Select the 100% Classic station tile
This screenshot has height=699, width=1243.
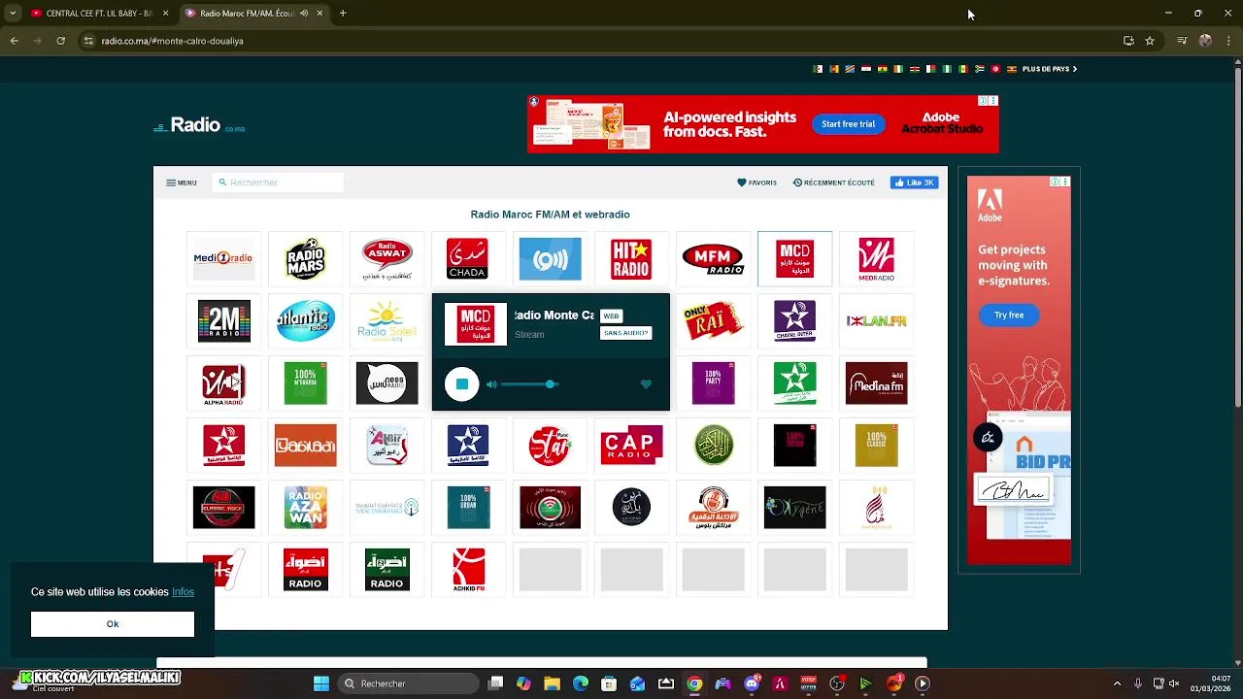coord(876,446)
